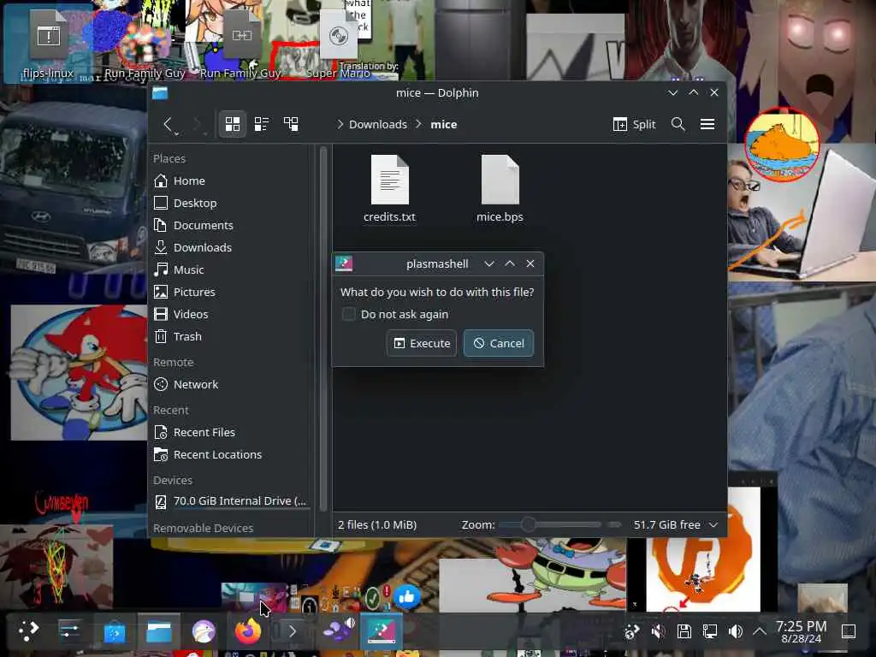Screen dimensions: 876x657
Task: Switch Dolphin to Details tree view mode
Action: coord(291,124)
